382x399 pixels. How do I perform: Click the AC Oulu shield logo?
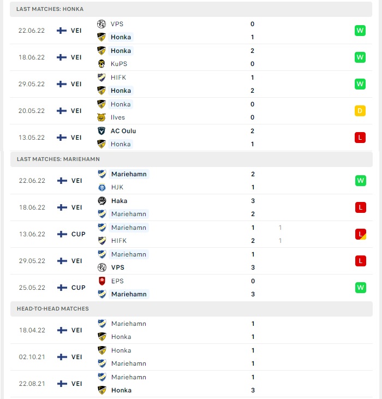[x=102, y=131]
